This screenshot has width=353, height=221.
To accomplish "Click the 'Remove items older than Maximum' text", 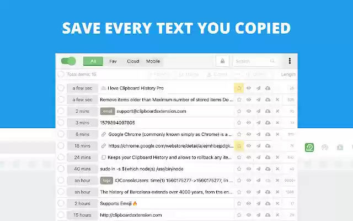I will [167, 99].
